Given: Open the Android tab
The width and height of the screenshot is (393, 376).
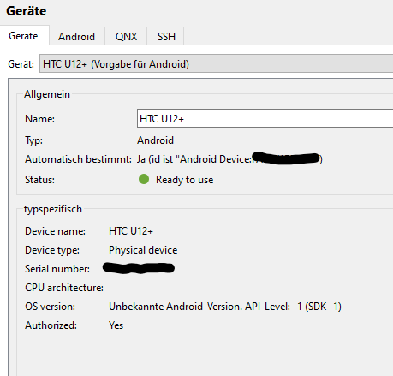Looking at the screenshot, I should (76, 37).
